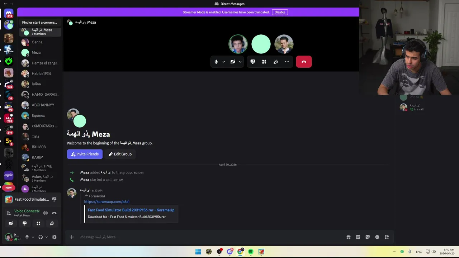This screenshot has width=459, height=258.
Task: Click the Edit Group button
Action: 120,154
